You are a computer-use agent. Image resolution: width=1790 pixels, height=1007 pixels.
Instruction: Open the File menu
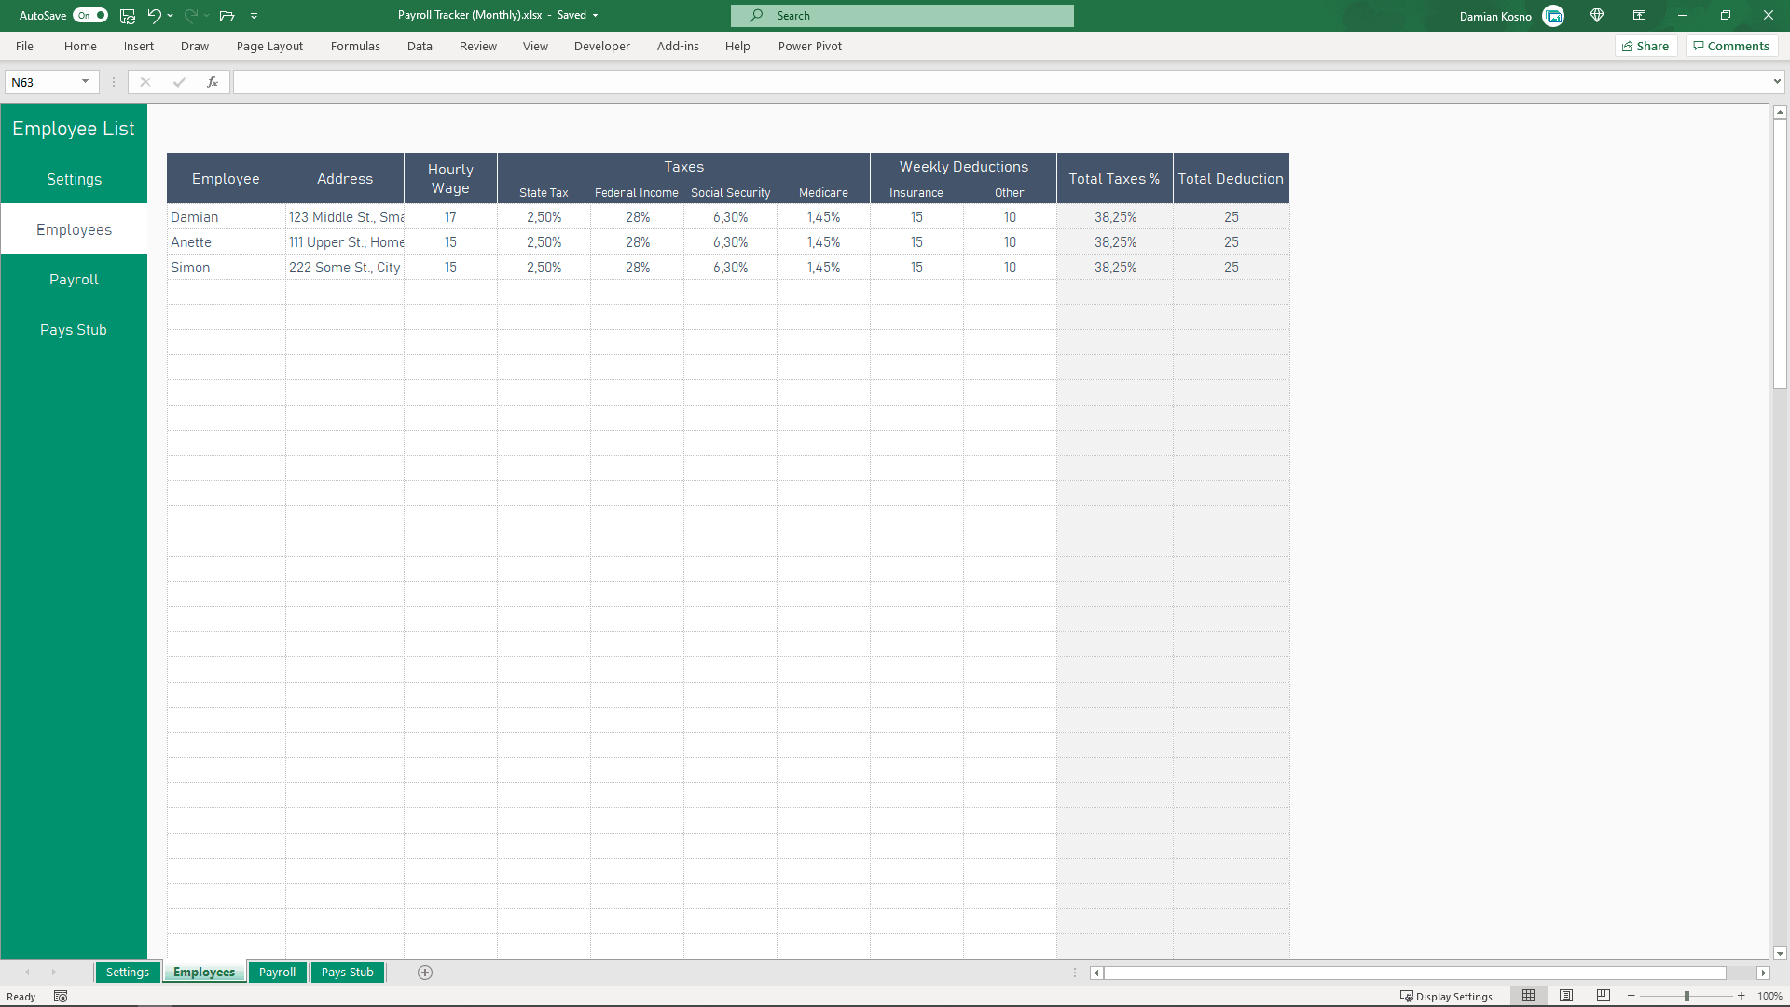tap(24, 46)
